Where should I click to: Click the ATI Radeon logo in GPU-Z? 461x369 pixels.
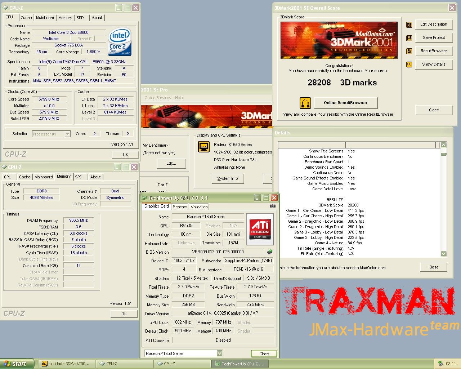(260, 229)
